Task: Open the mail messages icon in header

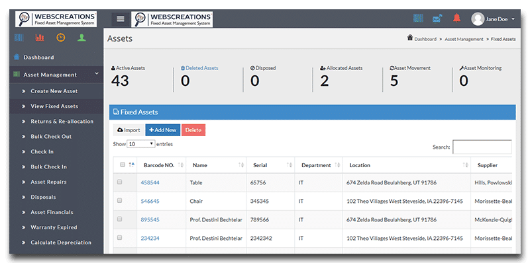Action: click(437, 19)
